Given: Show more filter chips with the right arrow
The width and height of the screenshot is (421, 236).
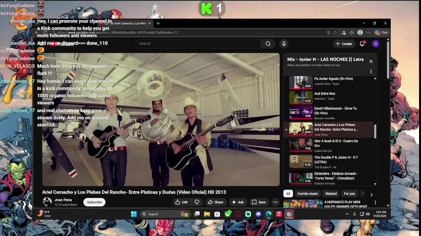Looking at the screenshot, I should pos(371,194).
